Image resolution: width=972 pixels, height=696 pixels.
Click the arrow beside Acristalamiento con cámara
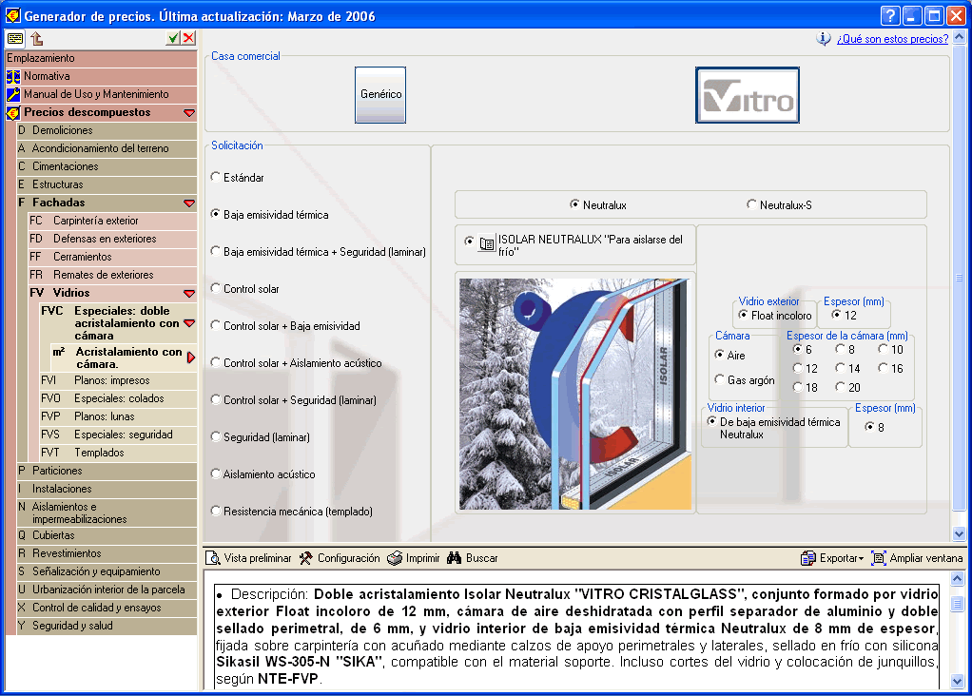191,358
